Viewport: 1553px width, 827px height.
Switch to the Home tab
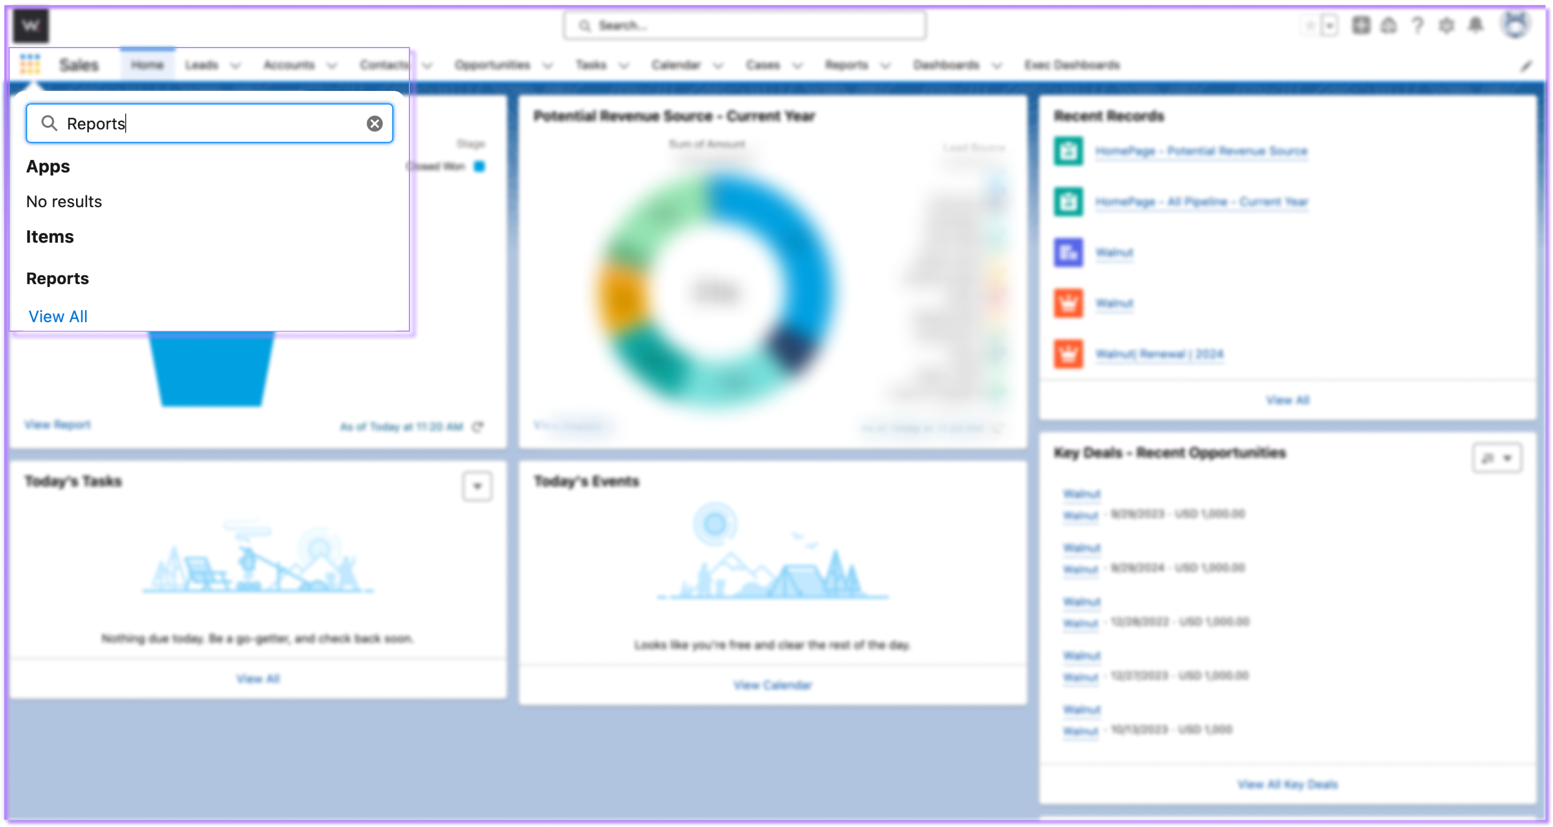147,65
